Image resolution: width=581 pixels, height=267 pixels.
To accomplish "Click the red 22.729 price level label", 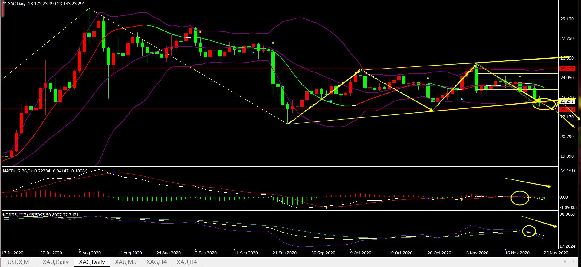I will point(567,109).
